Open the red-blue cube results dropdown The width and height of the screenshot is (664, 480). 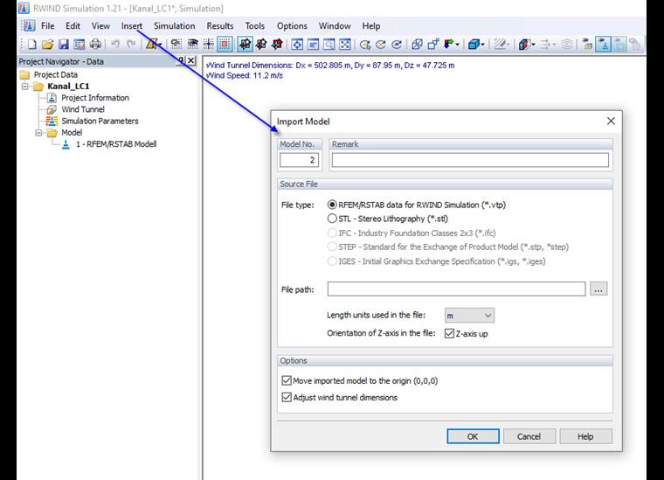[x=533, y=44]
